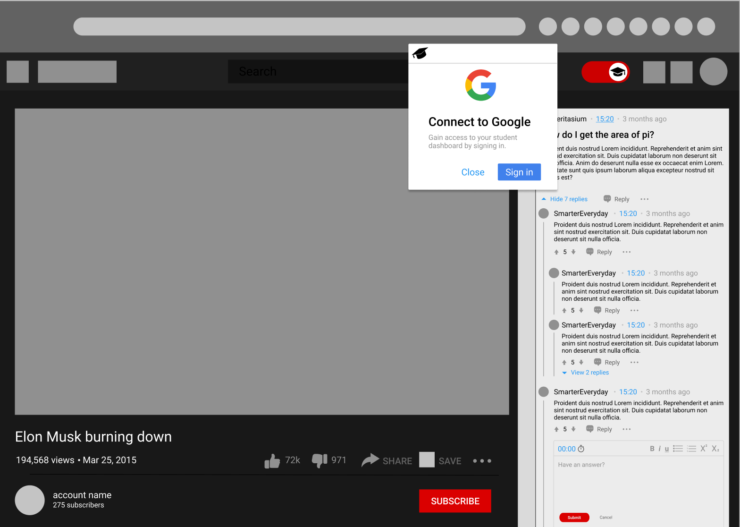Viewport: 740px width, 527px height.
Task: Toggle the red graduation cap switch
Action: point(605,72)
